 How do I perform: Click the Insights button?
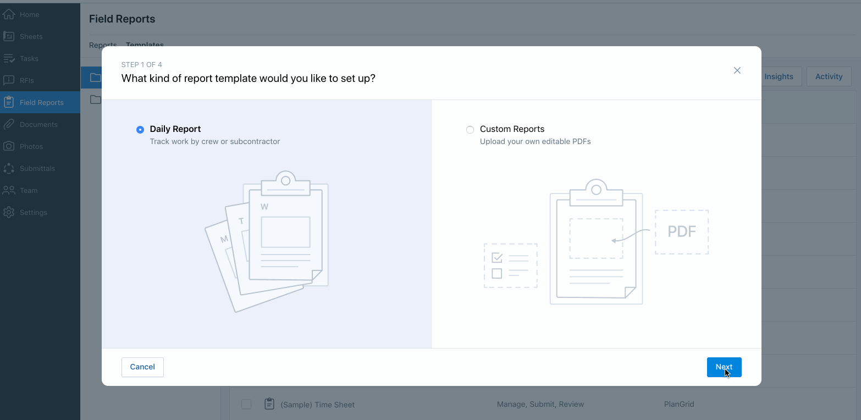(779, 76)
